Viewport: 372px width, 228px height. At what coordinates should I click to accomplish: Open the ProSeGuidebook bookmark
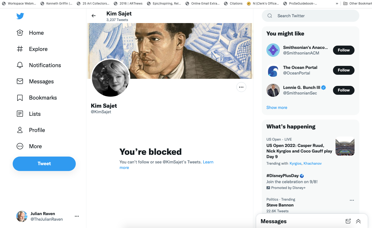pos(300,4)
